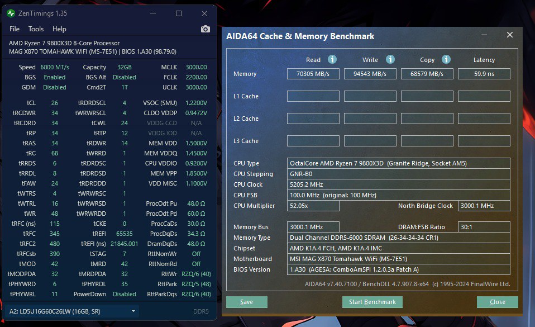Click the CPU FSB 100.0 MHz field
Viewport: 535px width, 327px height.
(x=399, y=195)
